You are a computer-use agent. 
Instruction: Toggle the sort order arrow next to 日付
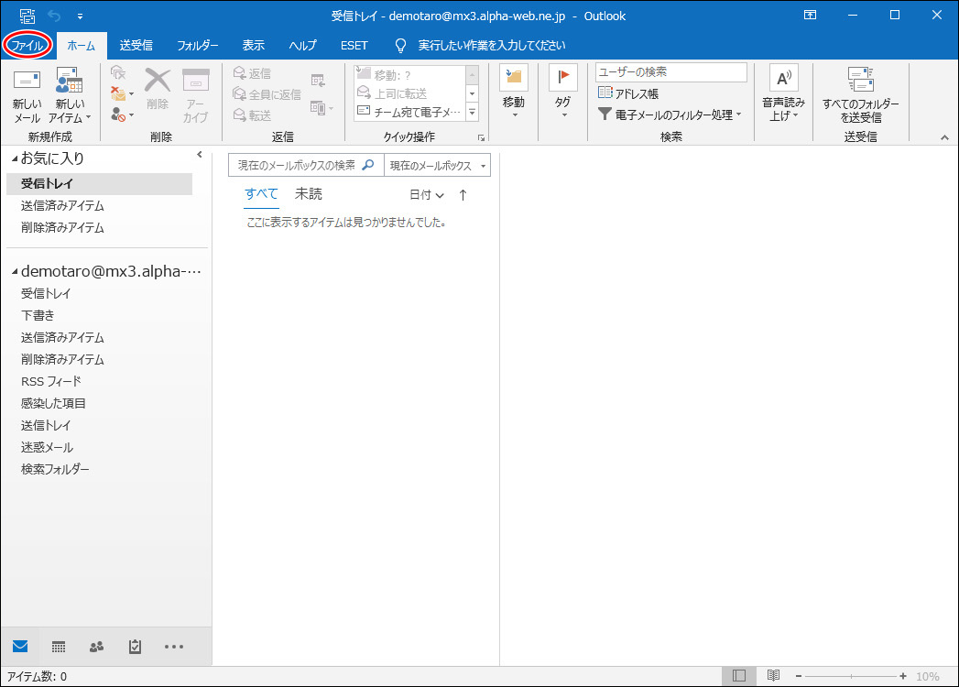point(463,195)
